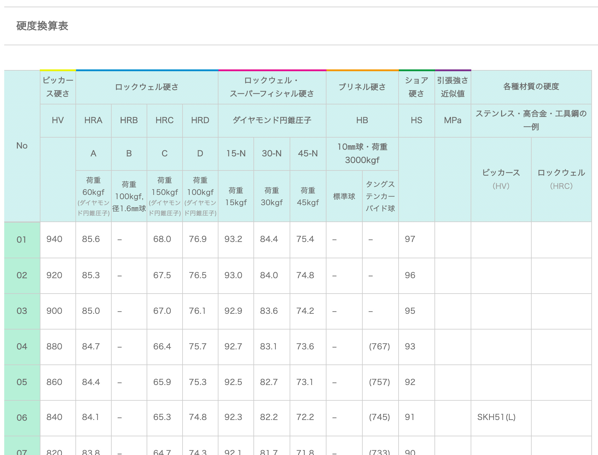Click the ブリネル硬さ group header

[362, 87]
